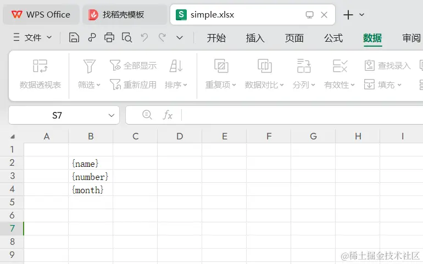This screenshot has height=264, width=423.
Task: Select column D header
Action: [x=180, y=136]
